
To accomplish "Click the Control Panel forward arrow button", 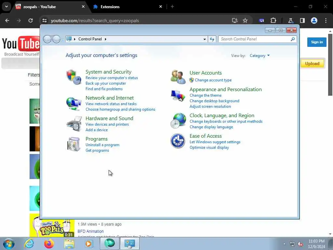I will (56, 39).
